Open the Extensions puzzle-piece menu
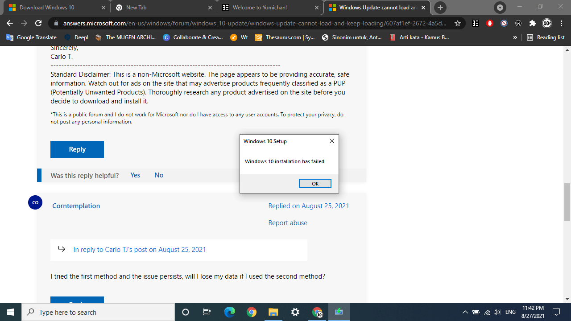The height and width of the screenshot is (321, 571). (533, 23)
